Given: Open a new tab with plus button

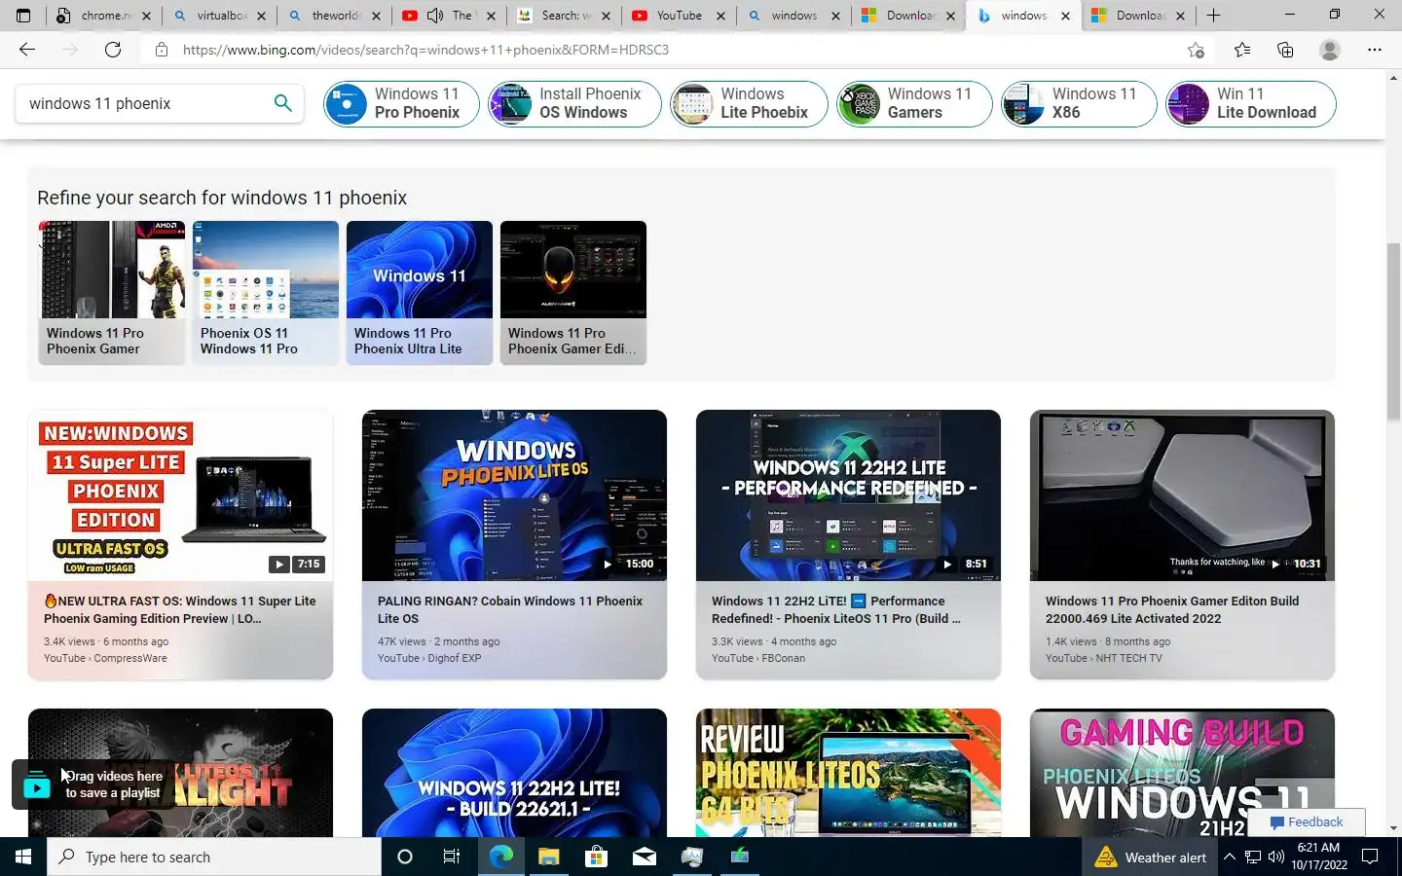Looking at the screenshot, I should coord(1213,16).
